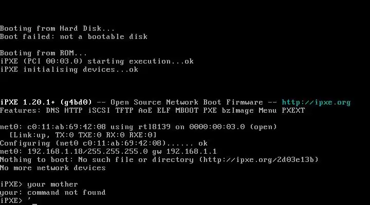Select the net0 MAC address c0:11:ab:69:42:08
This screenshot has height=205, width=370.
66,127
